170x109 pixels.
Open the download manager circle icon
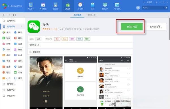tap(138, 8)
